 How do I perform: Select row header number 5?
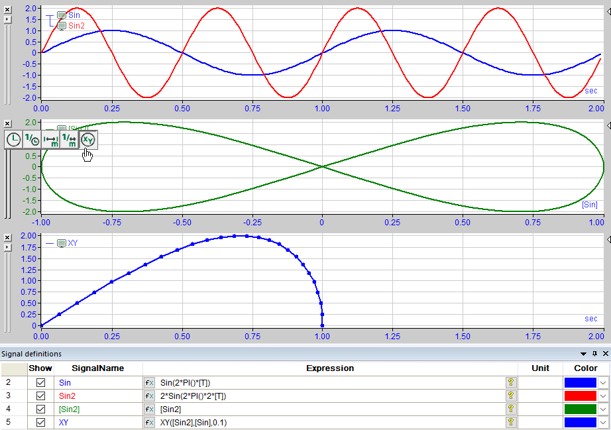coord(14,423)
